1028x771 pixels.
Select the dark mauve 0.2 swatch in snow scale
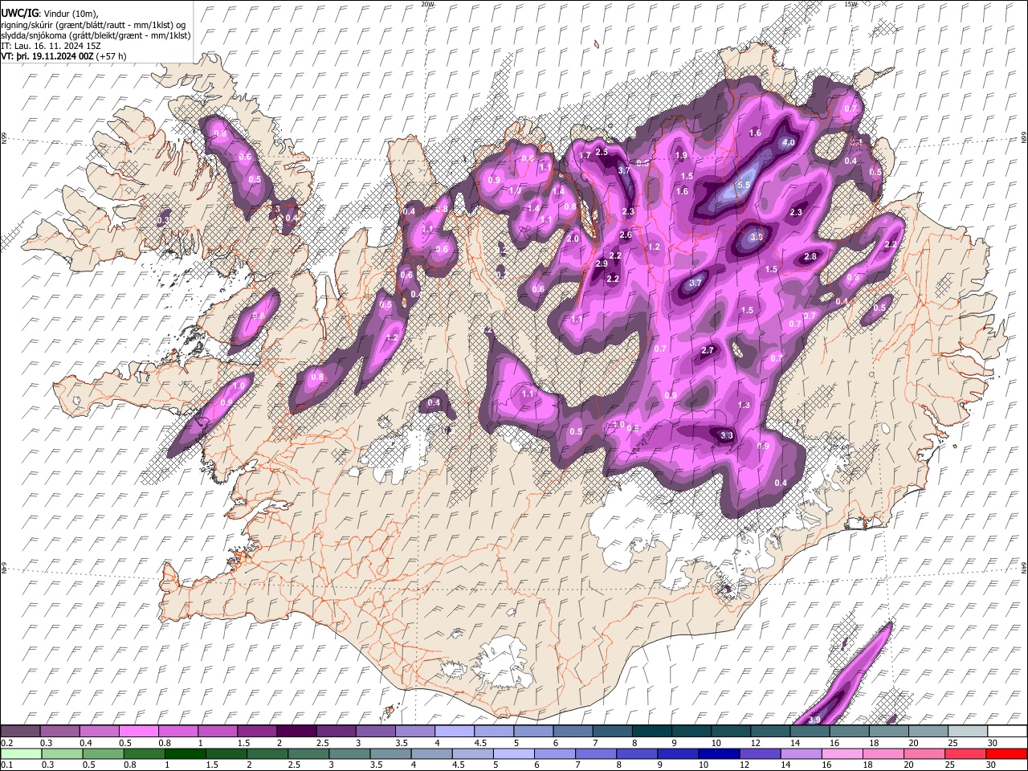click(20, 731)
